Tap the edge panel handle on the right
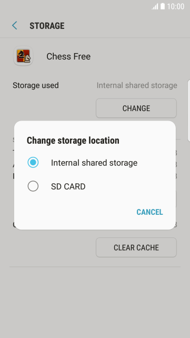The width and height of the screenshot is (190, 338). tap(189, 111)
